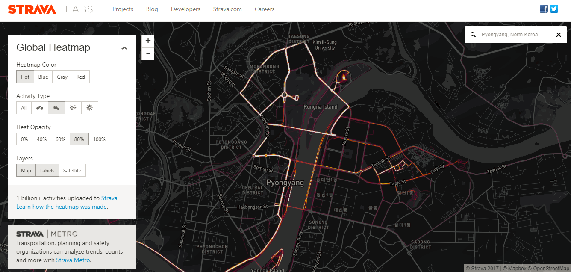Switch to the Satellite layer

click(x=72, y=170)
